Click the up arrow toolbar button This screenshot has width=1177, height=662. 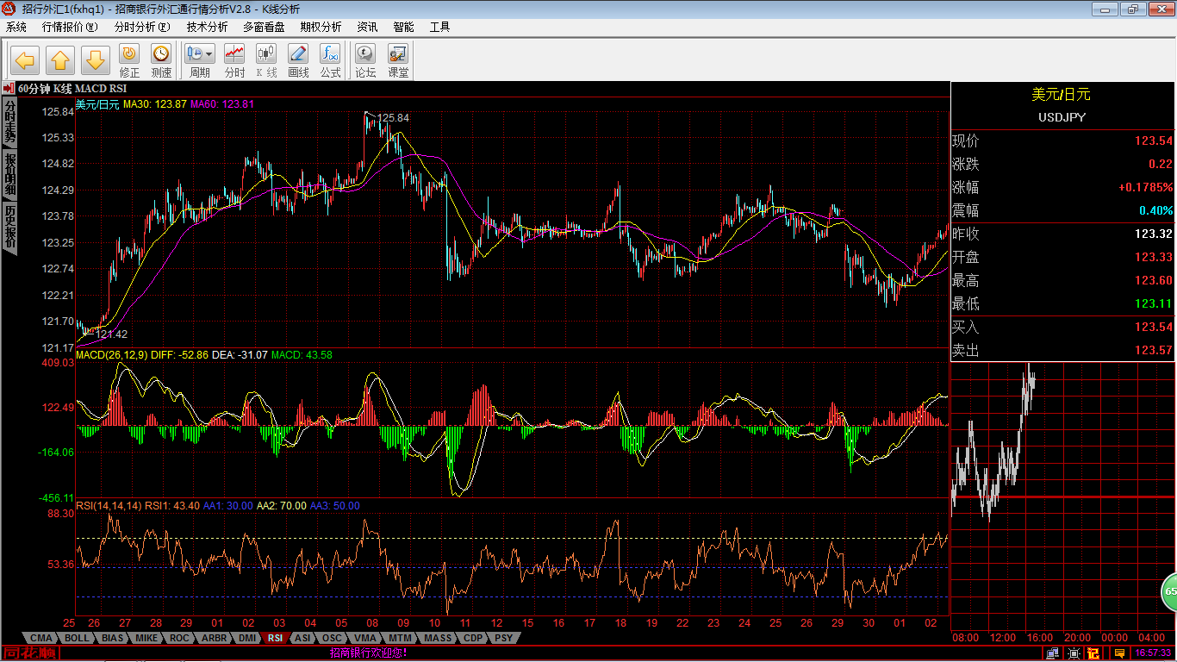pyautogui.click(x=60, y=60)
